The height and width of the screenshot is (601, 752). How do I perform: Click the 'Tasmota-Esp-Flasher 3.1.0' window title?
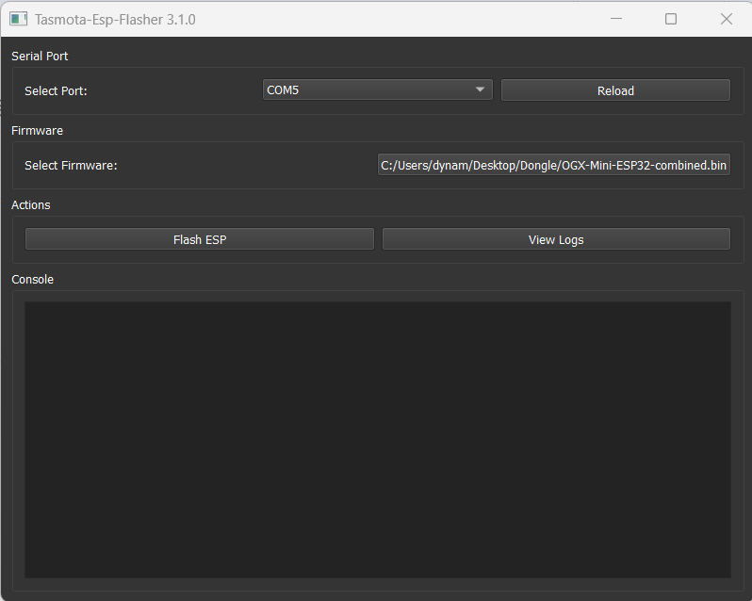[x=115, y=20]
